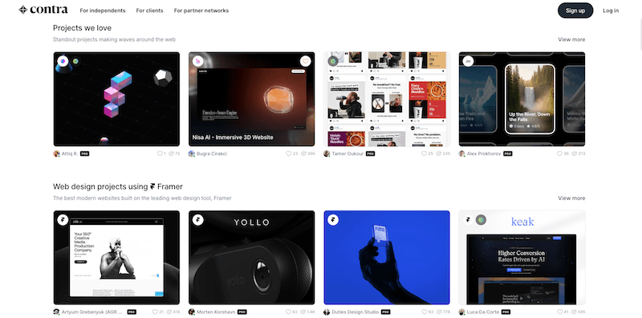642x318 pixels.
Task: Click Framer badge on blue hand card
Action: (x=333, y=220)
